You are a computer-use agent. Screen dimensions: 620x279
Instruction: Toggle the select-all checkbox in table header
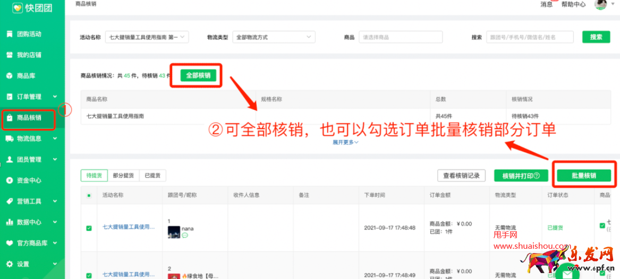(89, 195)
